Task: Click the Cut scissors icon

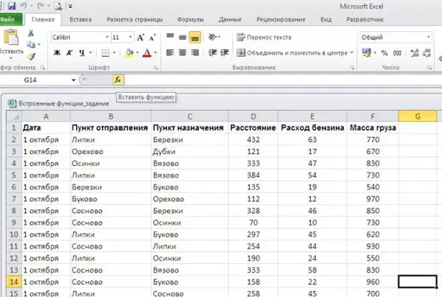Action: point(31,33)
